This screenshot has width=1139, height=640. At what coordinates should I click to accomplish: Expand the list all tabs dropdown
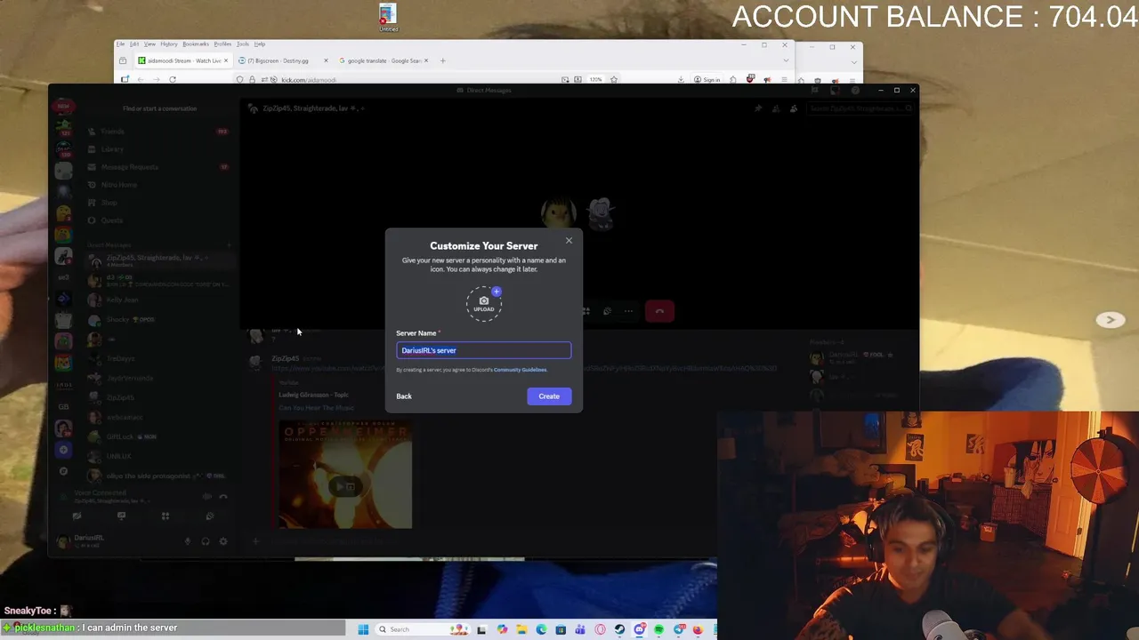(785, 60)
